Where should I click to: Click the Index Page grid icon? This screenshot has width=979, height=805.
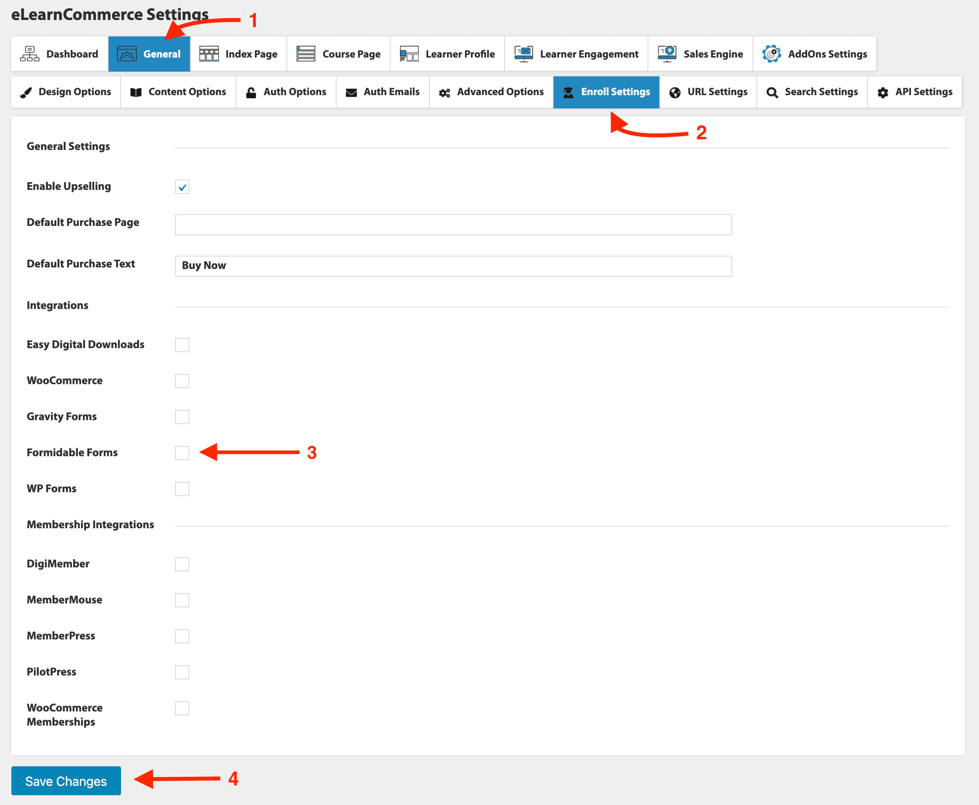(x=209, y=54)
